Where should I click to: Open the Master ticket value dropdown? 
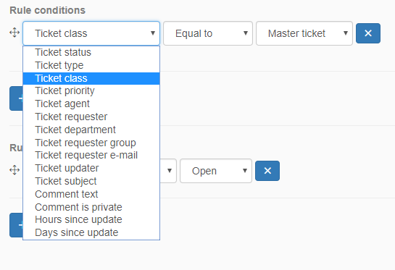point(304,33)
